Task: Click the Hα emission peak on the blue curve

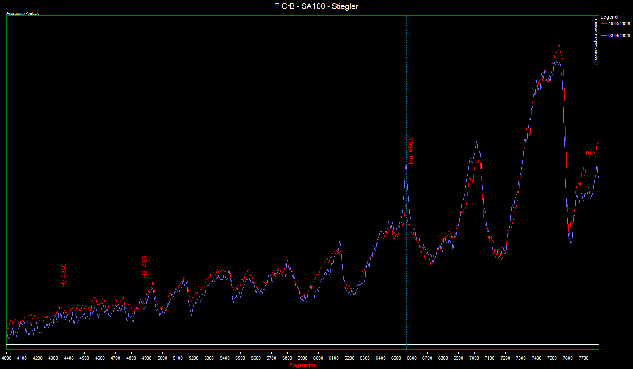Action: click(x=406, y=165)
